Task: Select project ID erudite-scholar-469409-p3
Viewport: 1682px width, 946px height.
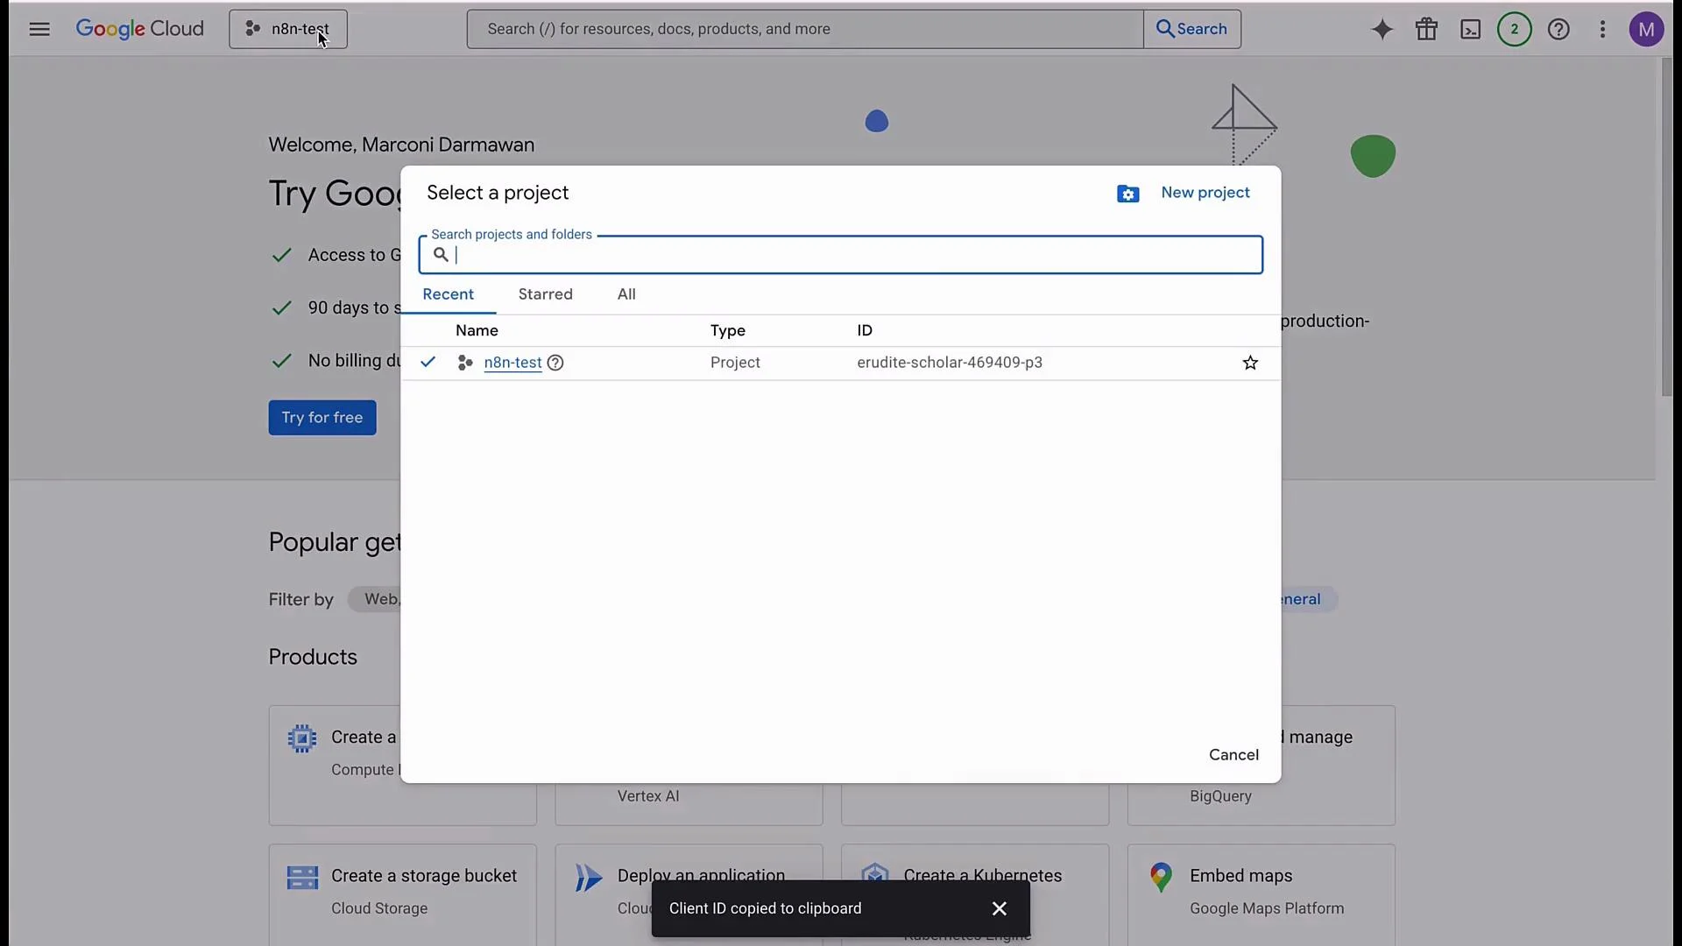Action: coord(950,363)
